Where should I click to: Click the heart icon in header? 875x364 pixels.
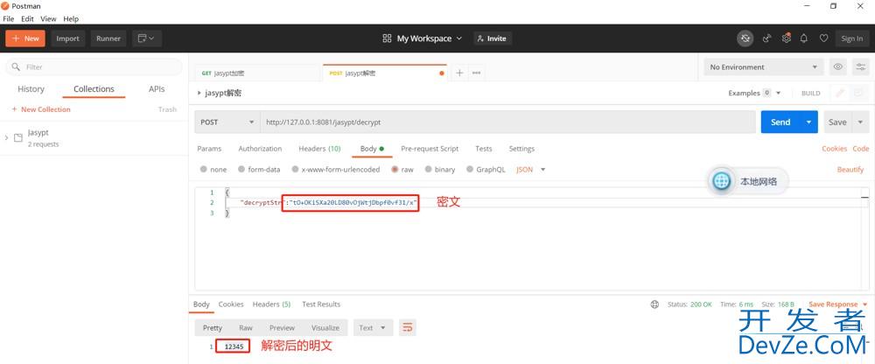coord(823,38)
